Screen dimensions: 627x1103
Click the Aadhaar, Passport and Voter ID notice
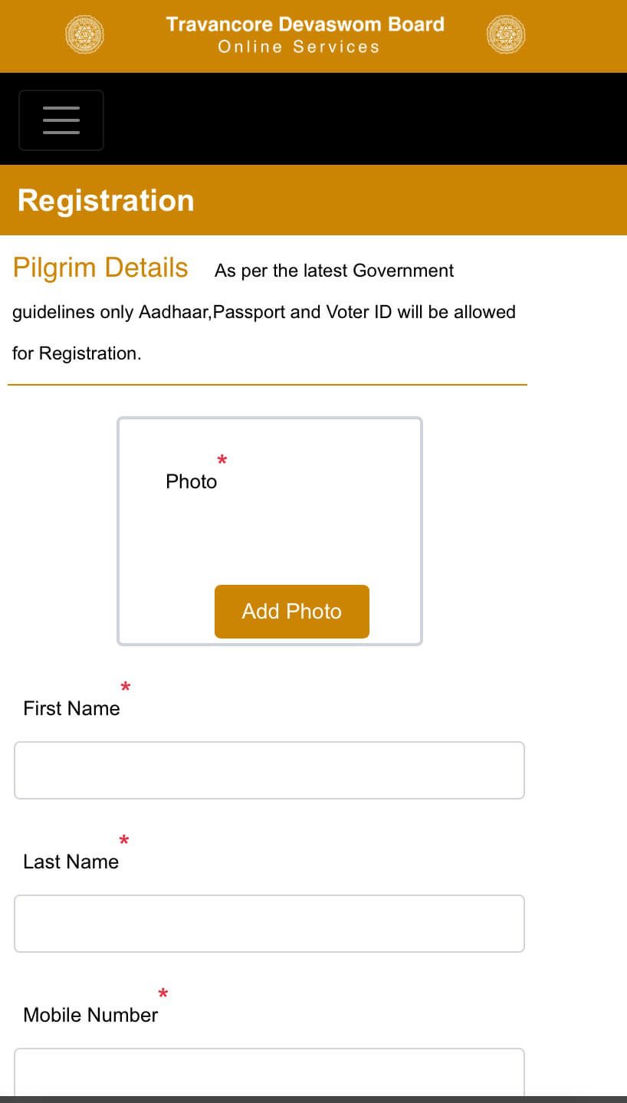(264, 313)
